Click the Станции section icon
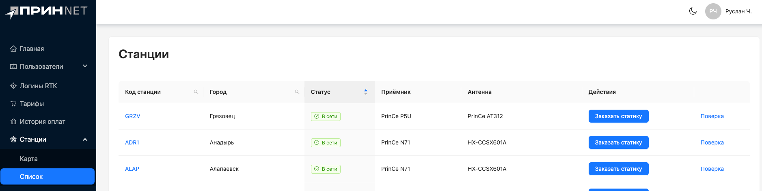The height and width of the screenshot is (191, 762). 13,139
